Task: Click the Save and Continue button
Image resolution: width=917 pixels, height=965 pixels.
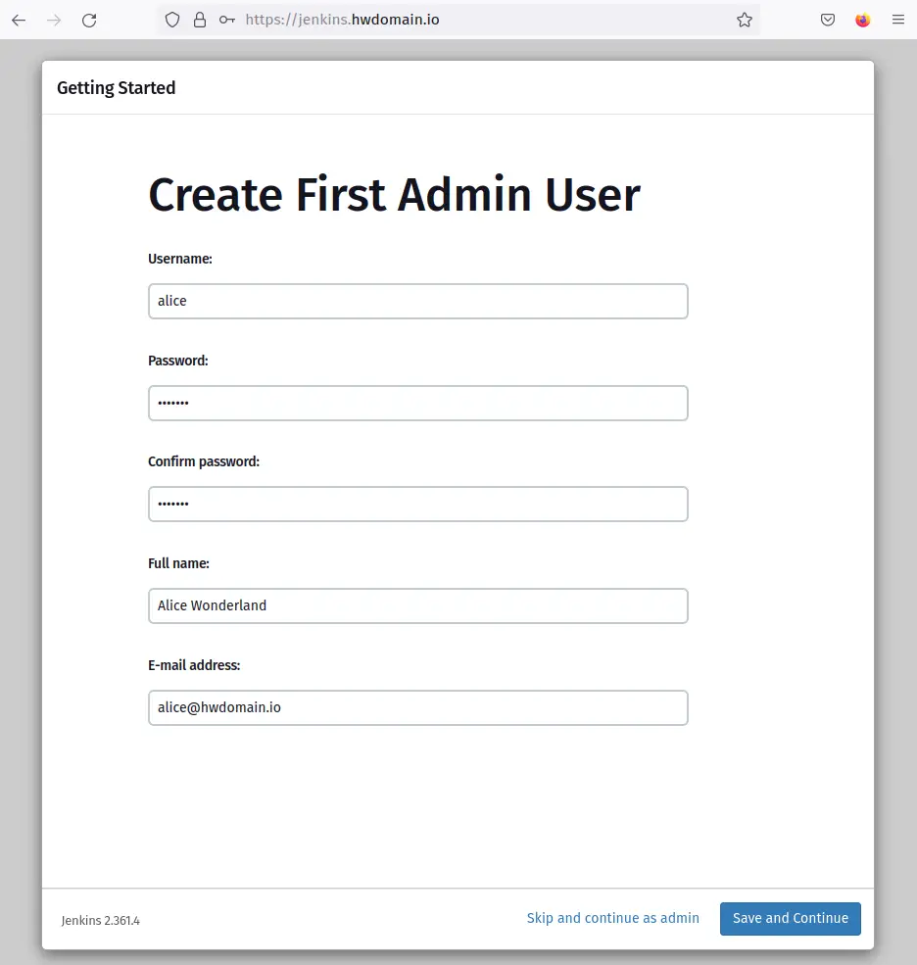Action: 791,919
